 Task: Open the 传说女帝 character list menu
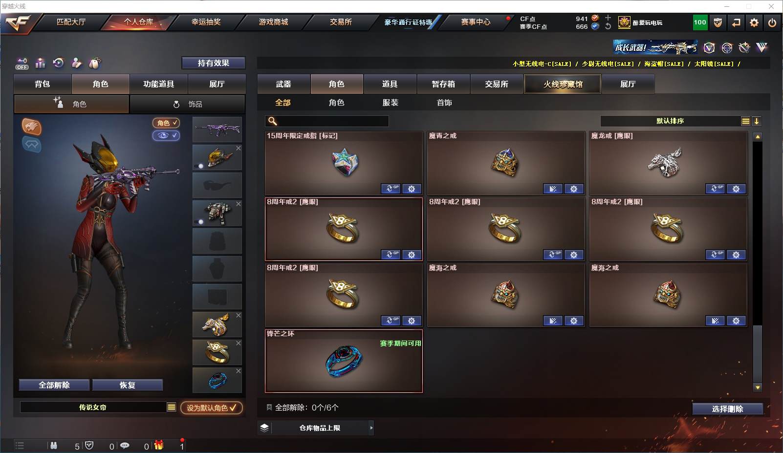tap(172, 408)
